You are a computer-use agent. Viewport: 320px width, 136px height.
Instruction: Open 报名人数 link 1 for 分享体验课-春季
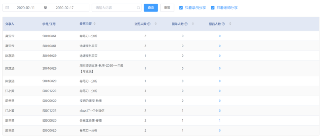(220, 120)
